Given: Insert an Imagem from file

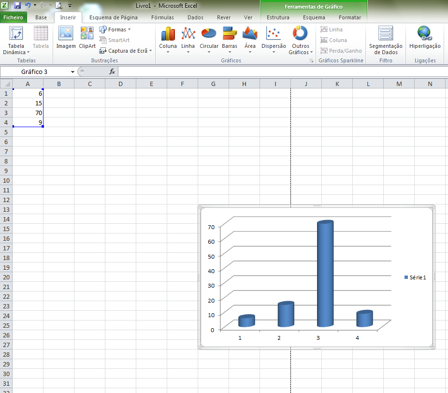Looking at the screenshot, I should point(66,37).
